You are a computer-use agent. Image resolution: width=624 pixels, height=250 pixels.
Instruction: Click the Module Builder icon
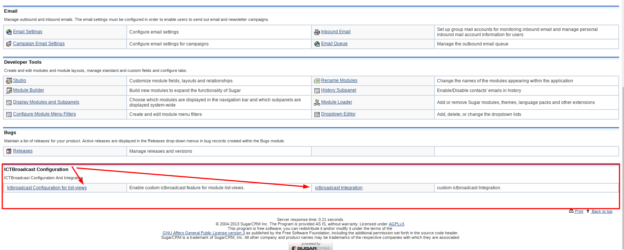[9, 91]
